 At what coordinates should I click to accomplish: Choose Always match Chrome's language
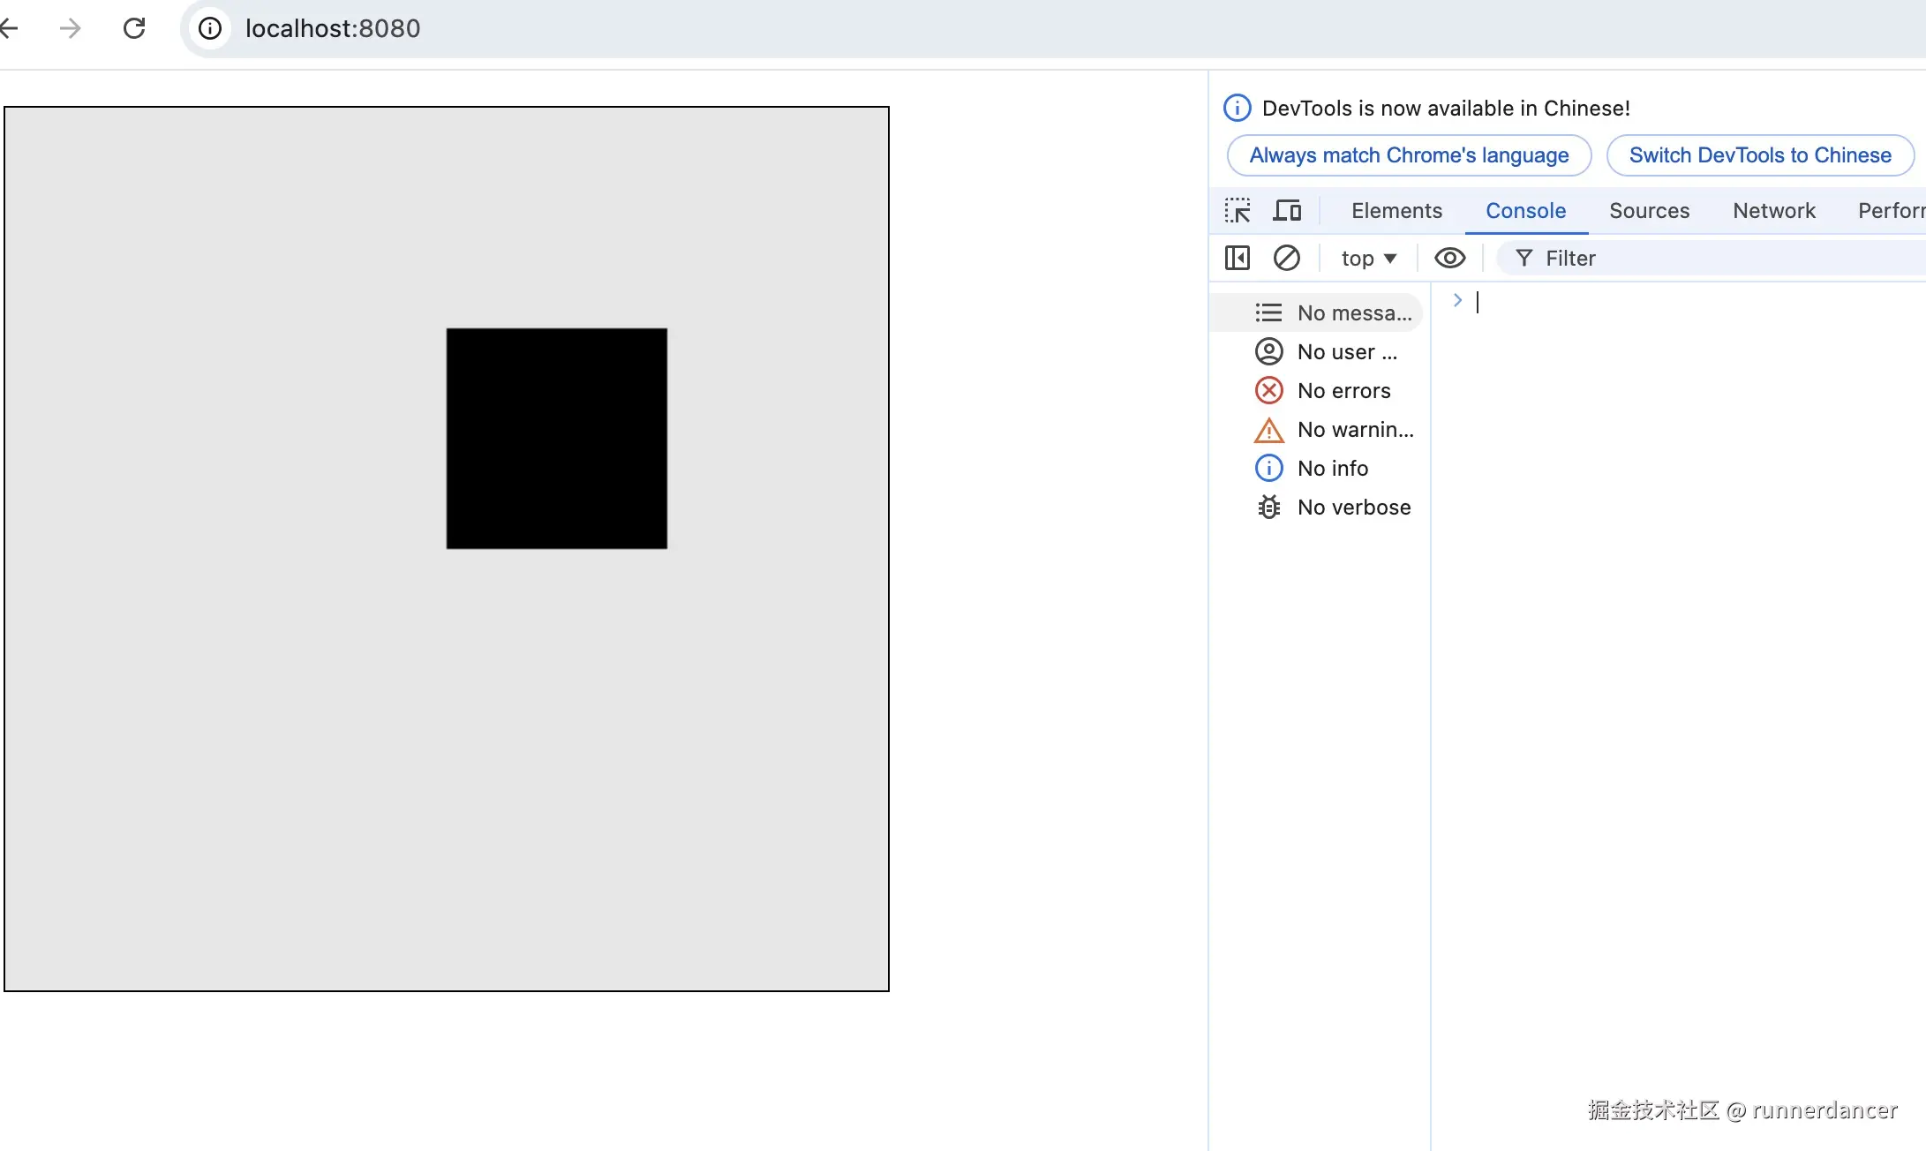(1407, 154)
